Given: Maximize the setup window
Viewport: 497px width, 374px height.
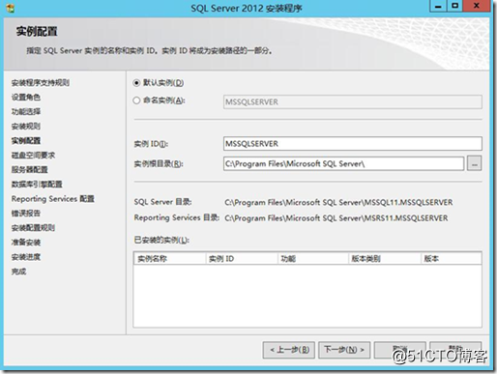Looking at the screenshot, I should pos(454,6).
